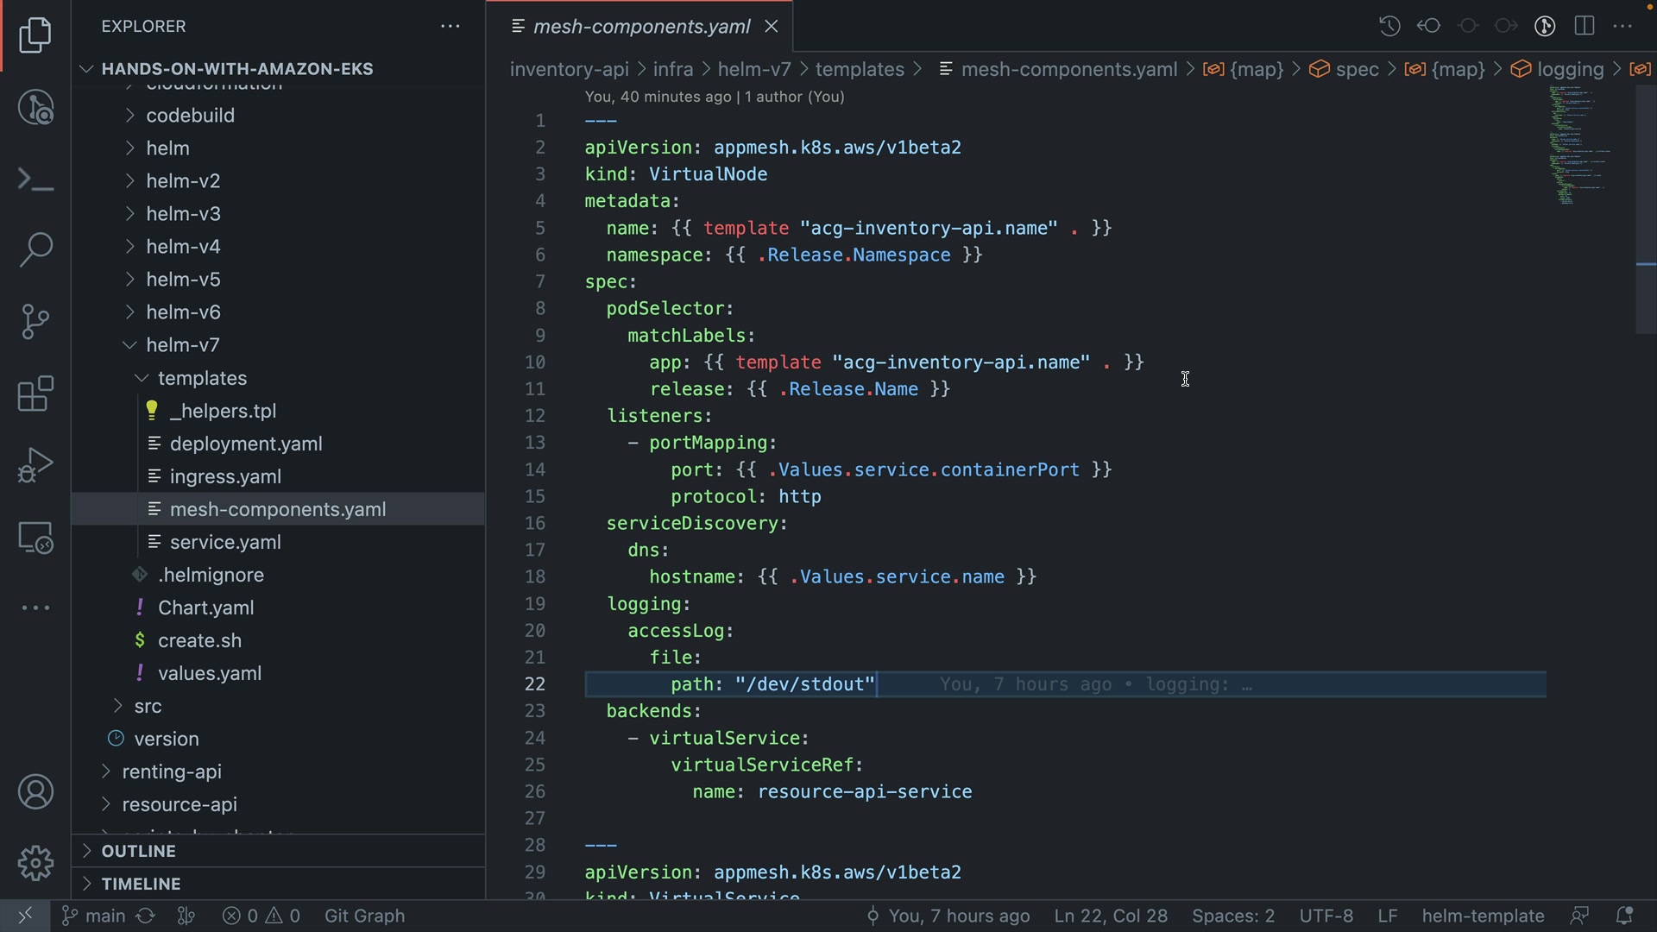The image size is (1657, 932).
Task: Open the Manage gear menu
Action: 35,863
